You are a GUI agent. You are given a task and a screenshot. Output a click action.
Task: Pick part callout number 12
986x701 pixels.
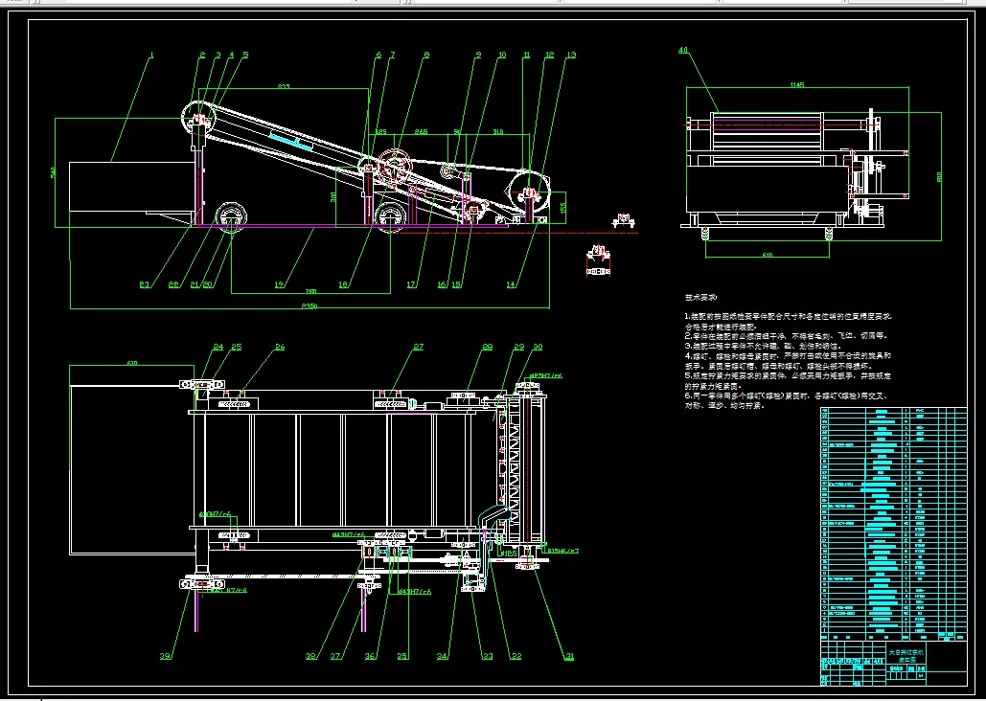pos(549,55)
